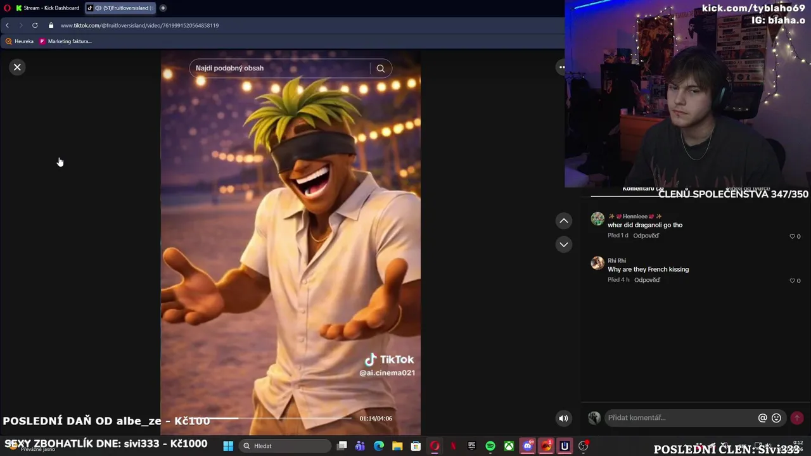Send the comment with the red arrow button

[x=797, y=418]
